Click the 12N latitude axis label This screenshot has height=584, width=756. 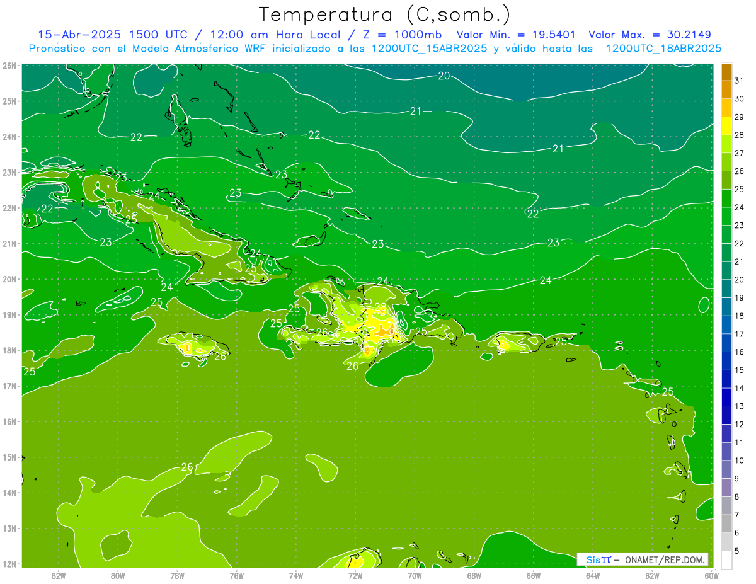click(x=9, y=564)
